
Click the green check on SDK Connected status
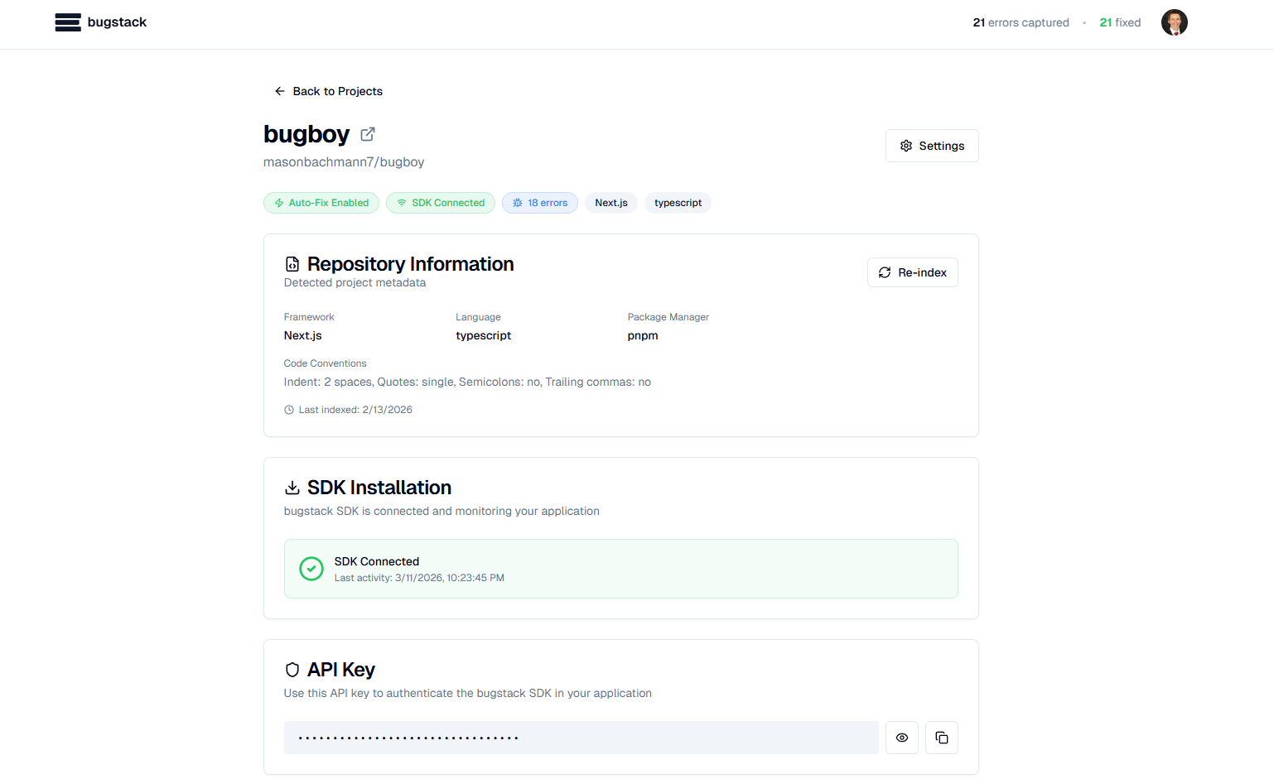[311, 569]
